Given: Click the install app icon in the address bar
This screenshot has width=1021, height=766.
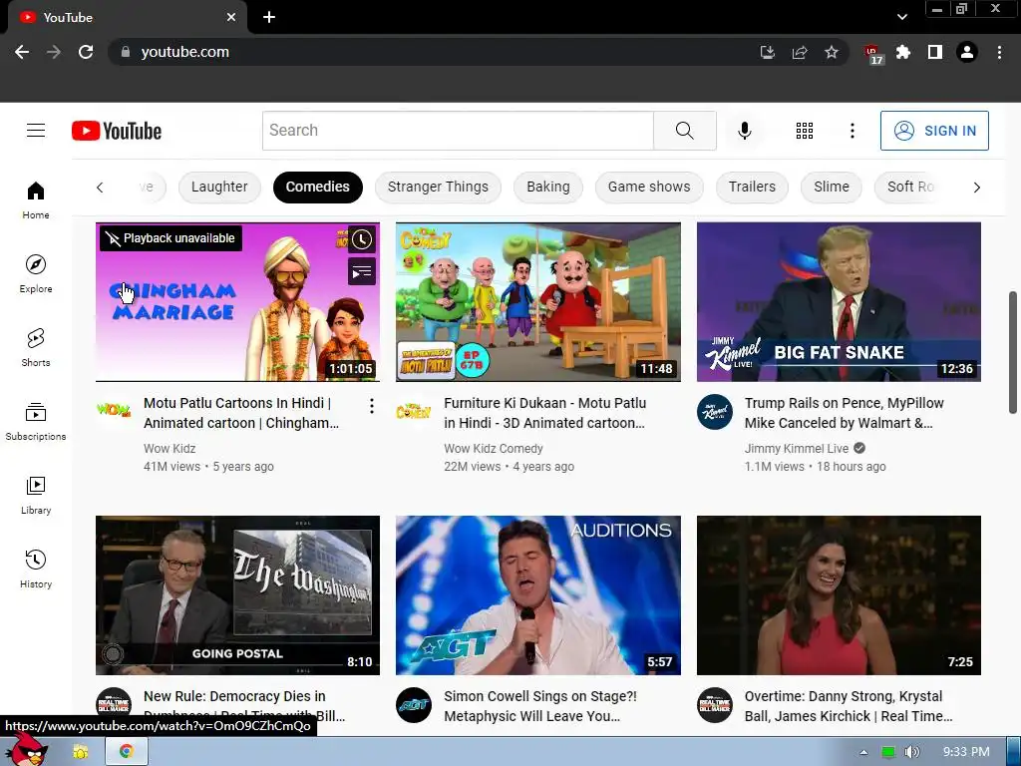Looking at the screenshot, I should point(768,52).
